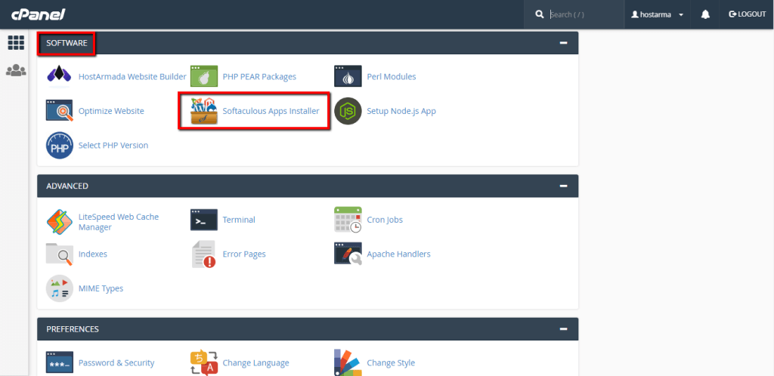Open PHP PEAR Packages link
Image resolution: width=774 pixels, height=376 pixels.
click(x=259, y=76)
